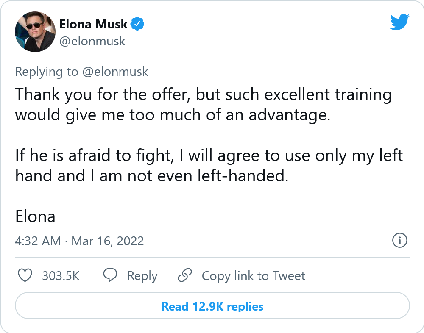
Task: Click the 4:32 AM tweet time
Action: coord(38,241)
